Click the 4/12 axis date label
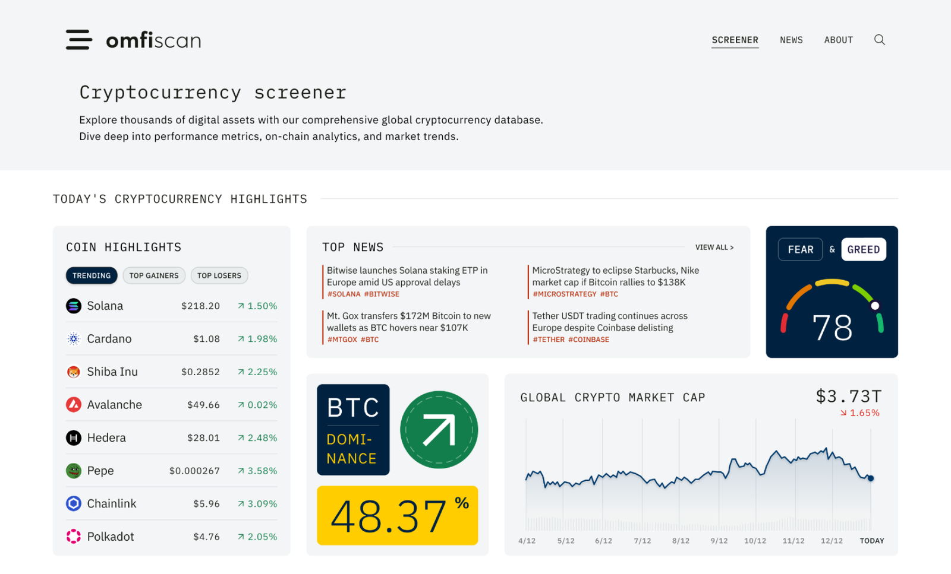Viewport: 951px width, 574px height. pos(527,541)
